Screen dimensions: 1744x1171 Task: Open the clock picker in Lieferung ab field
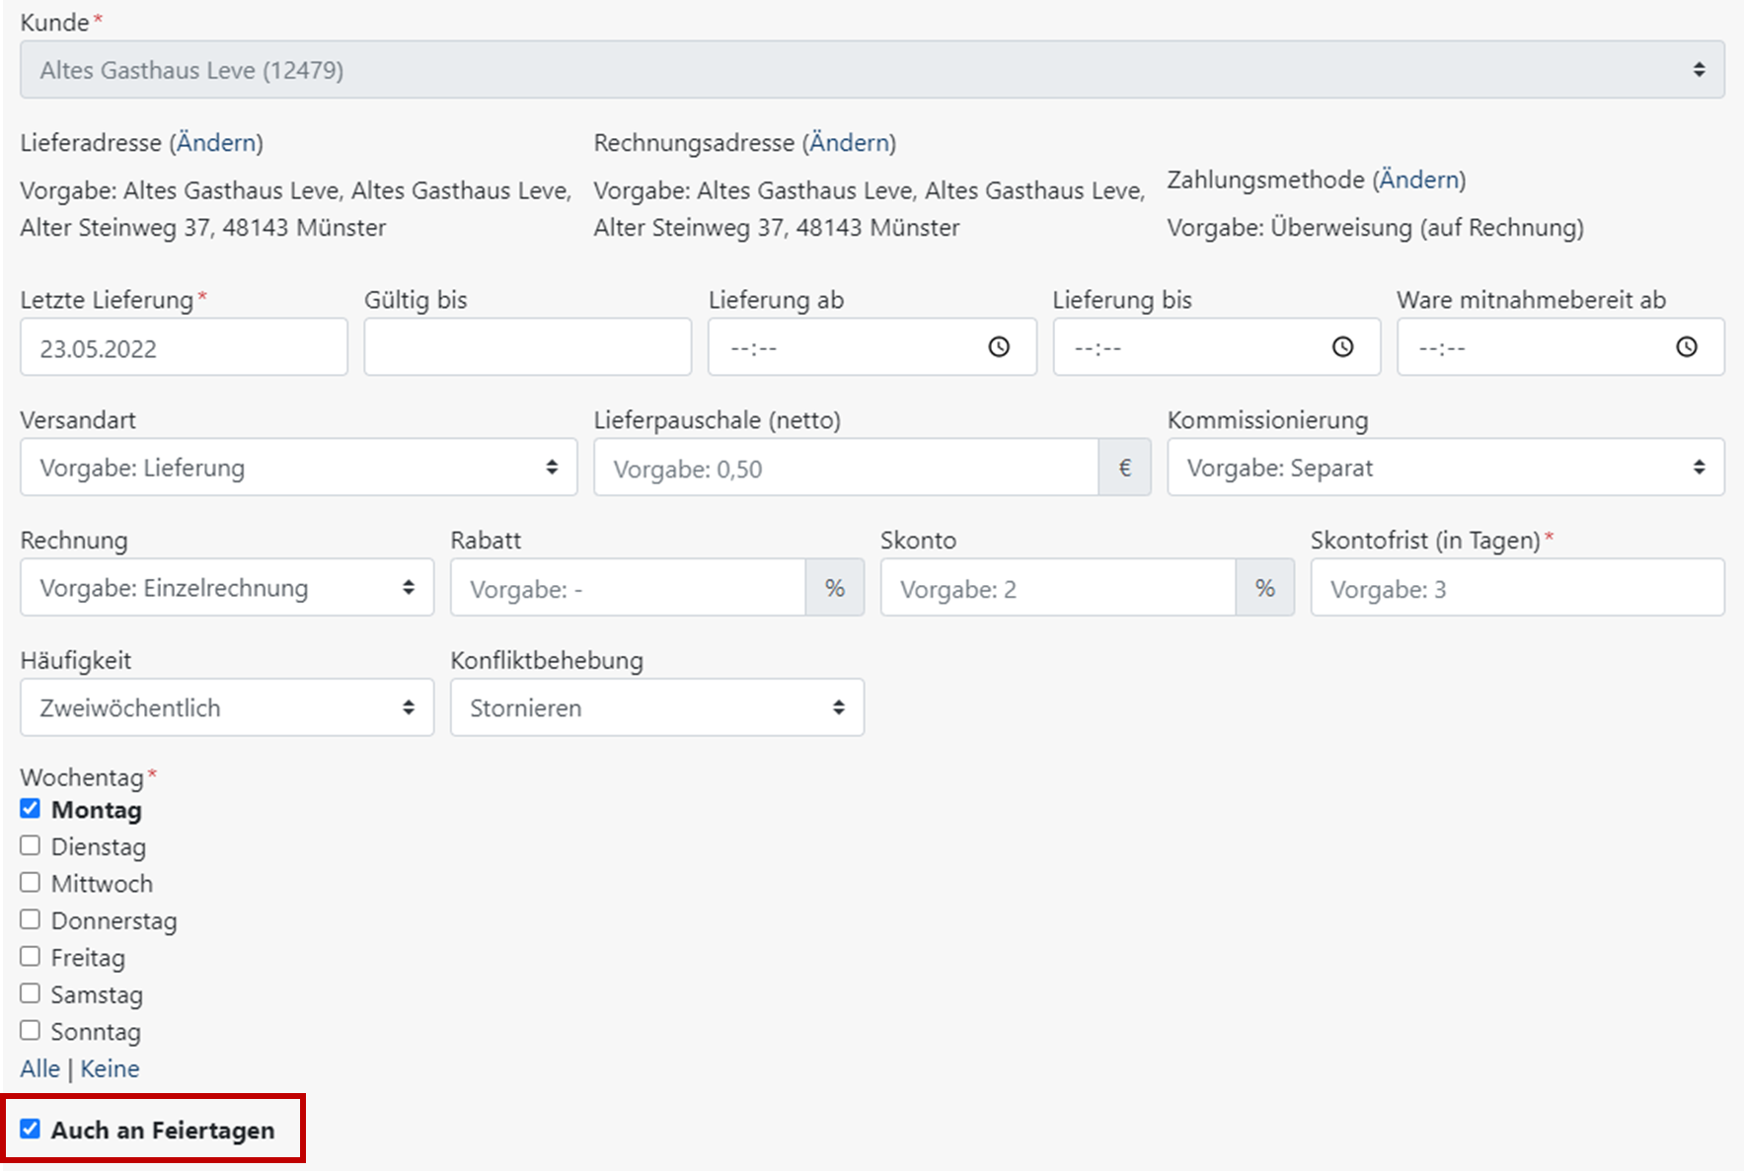[999, 347]
